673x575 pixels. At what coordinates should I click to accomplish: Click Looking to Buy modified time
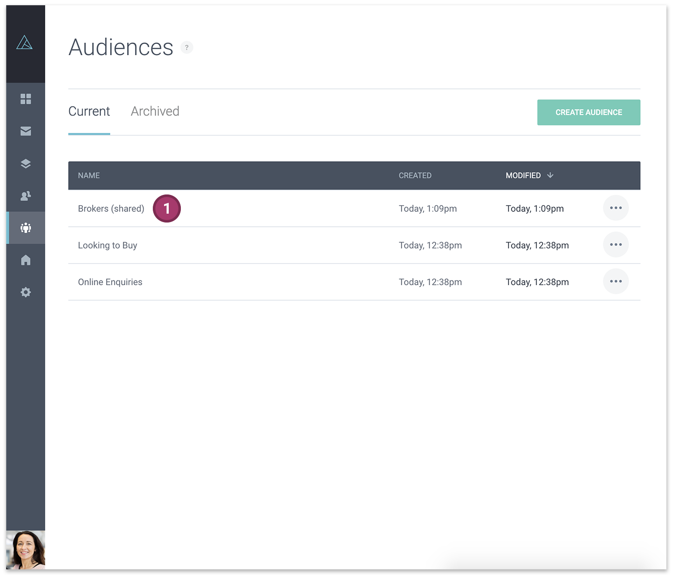pyautogui.click(x=537, y=245)
